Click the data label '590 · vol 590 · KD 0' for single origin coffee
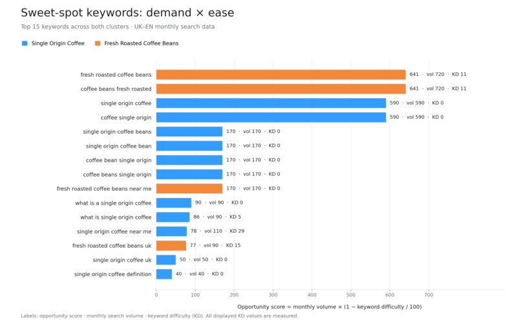 tap(417, 103)
